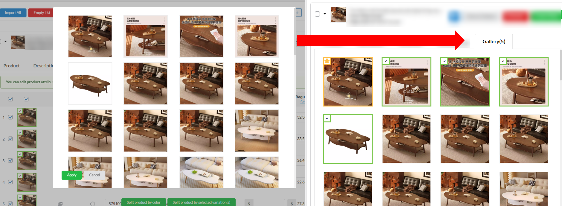Open the Product tab
This screenshot has width=562, height=206.
point(11,65)
